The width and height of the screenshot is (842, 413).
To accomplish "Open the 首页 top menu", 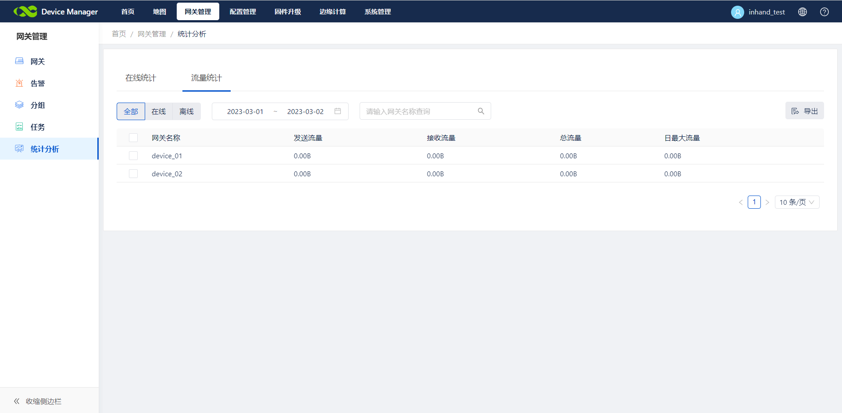I will click(x=128, y=11).
